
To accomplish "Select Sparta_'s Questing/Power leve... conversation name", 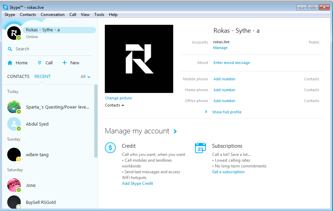I will [x=58, y=107].
